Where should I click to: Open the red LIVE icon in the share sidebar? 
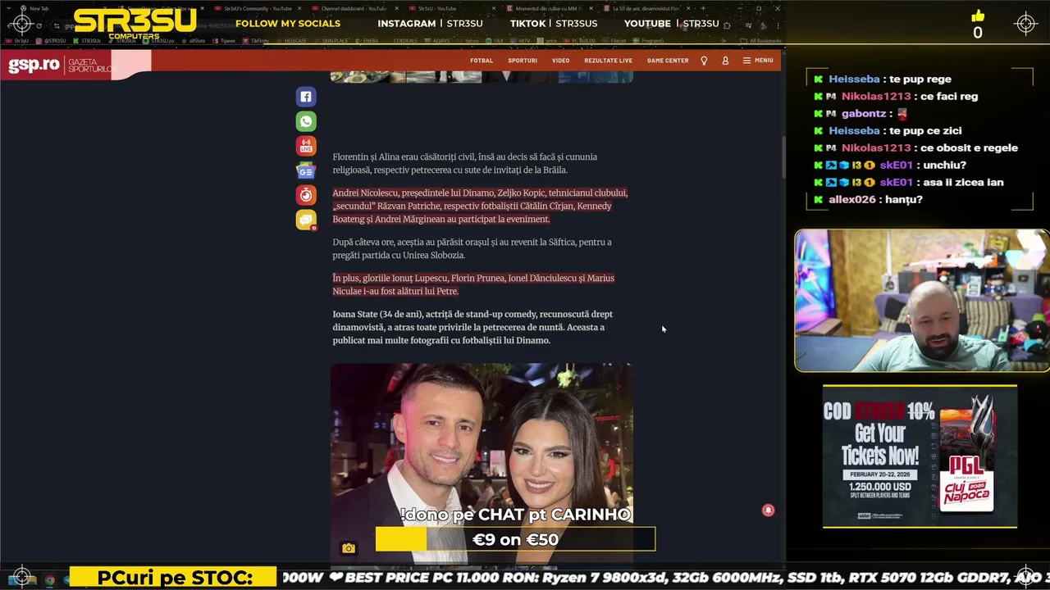click(x=306, y=146)
